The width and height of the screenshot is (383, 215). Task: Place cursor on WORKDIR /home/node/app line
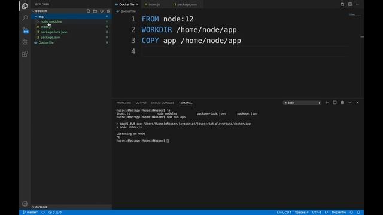189,30
